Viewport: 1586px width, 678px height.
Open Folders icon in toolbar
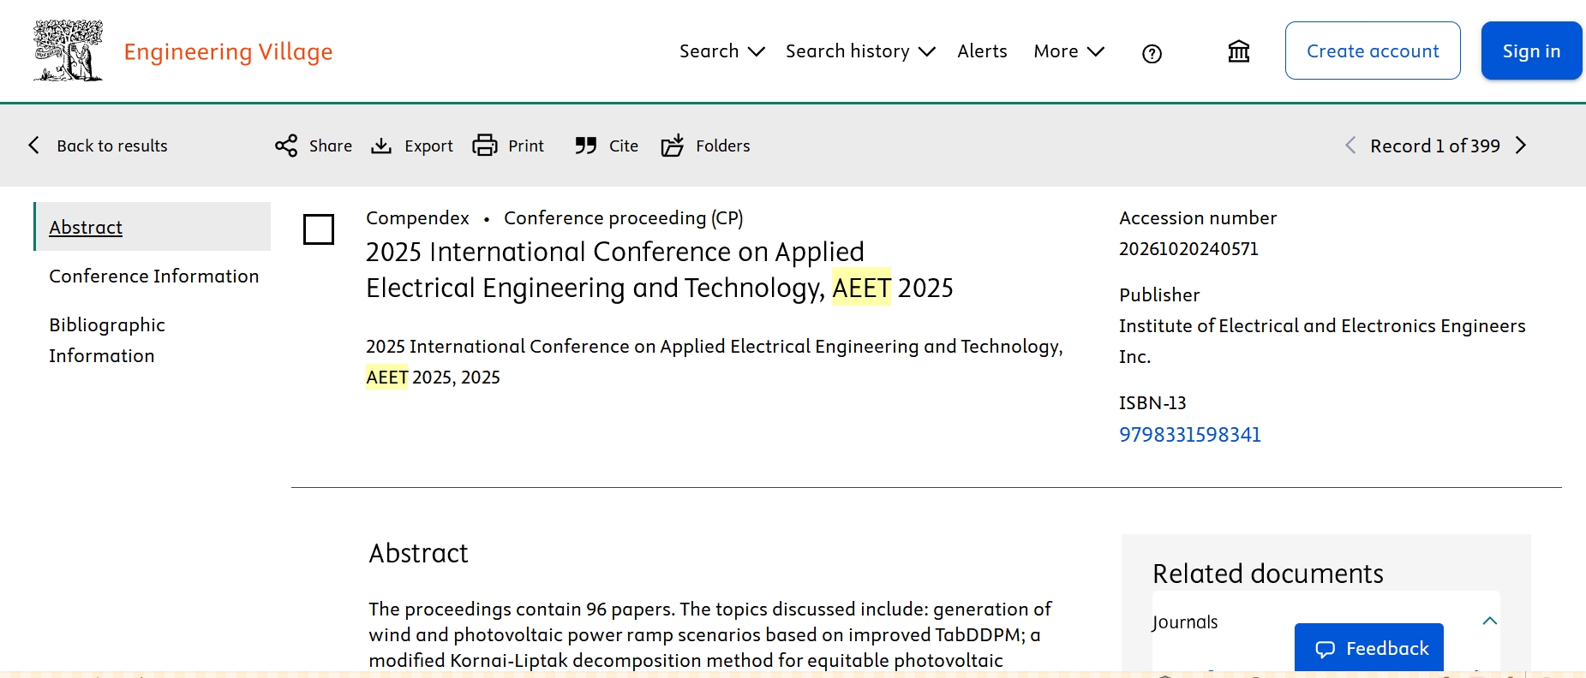tap(673, 146)
